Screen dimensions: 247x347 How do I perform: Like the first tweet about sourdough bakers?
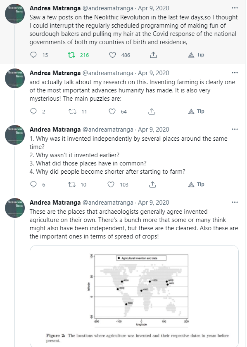112,54
